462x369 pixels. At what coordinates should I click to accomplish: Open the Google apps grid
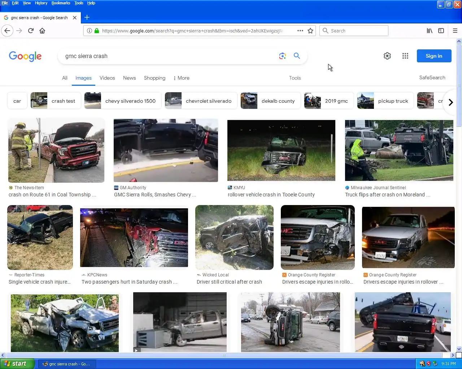click(405, 56)
